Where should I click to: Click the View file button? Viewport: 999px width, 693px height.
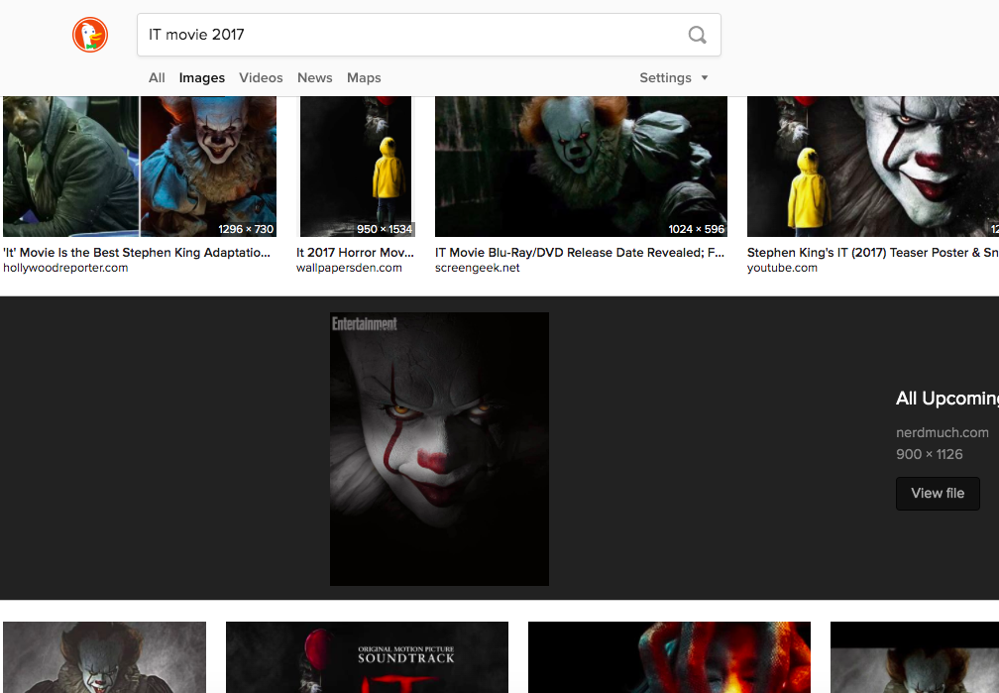(938, 493)
